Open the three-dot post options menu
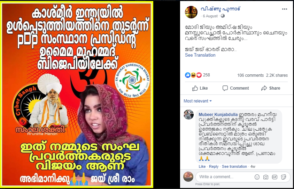 [285, 9]
